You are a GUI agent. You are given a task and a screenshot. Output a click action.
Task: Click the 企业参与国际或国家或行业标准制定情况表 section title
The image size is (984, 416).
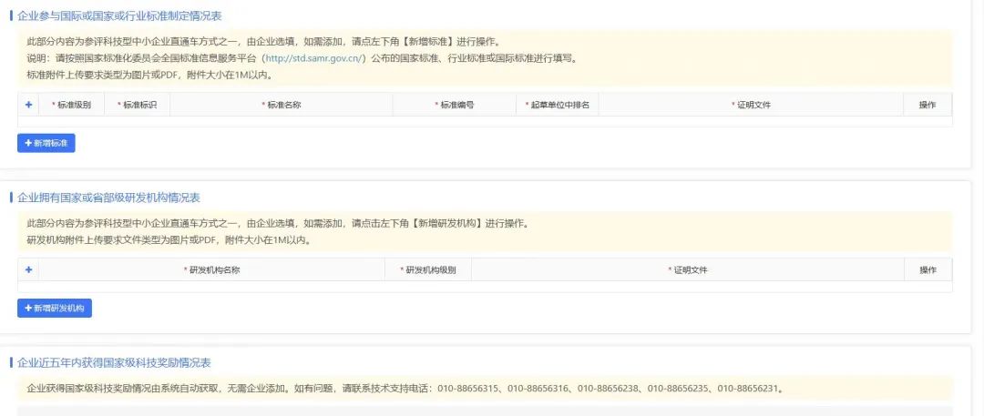click(119, 16)
